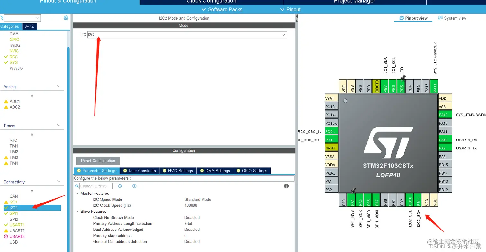Open the Software Packs menu

click(x=222, y=9)
